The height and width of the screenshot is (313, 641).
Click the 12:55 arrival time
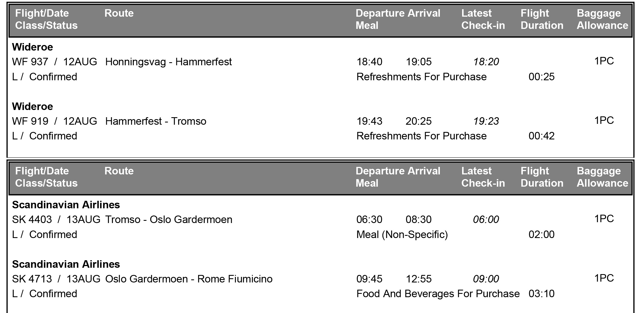click(x=418, y=279)
